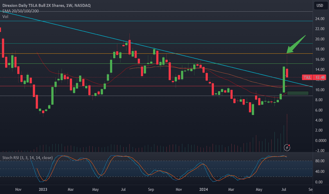
Task: Click the 2024 label on time axis
Action: tap(204, 189)
